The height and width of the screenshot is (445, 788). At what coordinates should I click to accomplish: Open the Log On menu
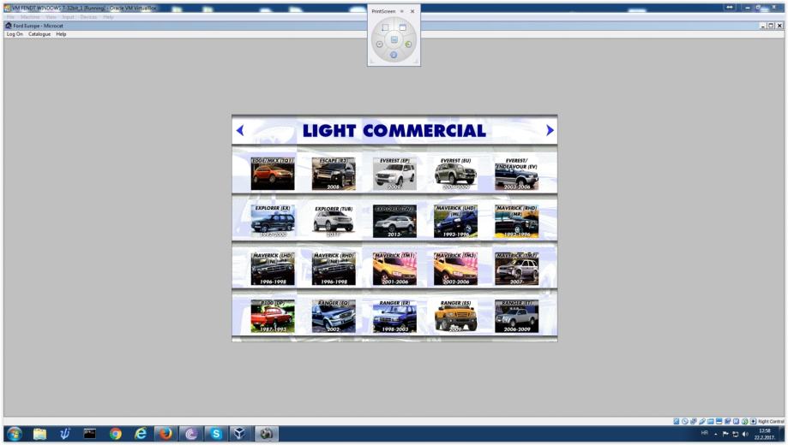[x=15, y=34]
